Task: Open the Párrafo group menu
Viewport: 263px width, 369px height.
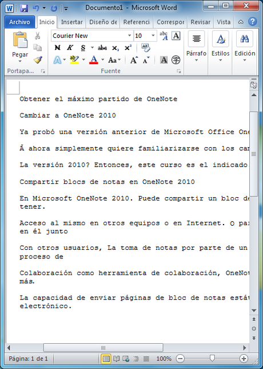Action: [x=196, y=47]
